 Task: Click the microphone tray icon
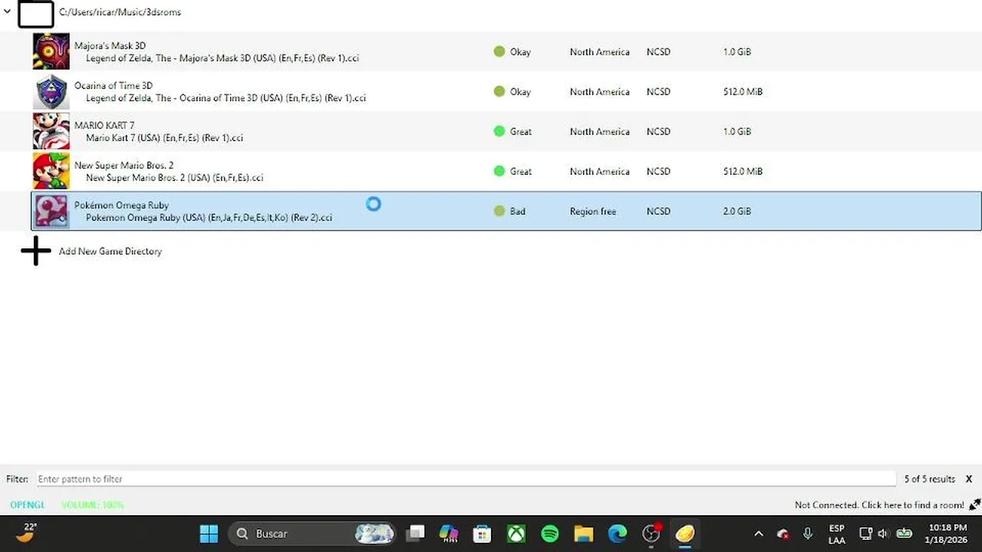point(807,534)
